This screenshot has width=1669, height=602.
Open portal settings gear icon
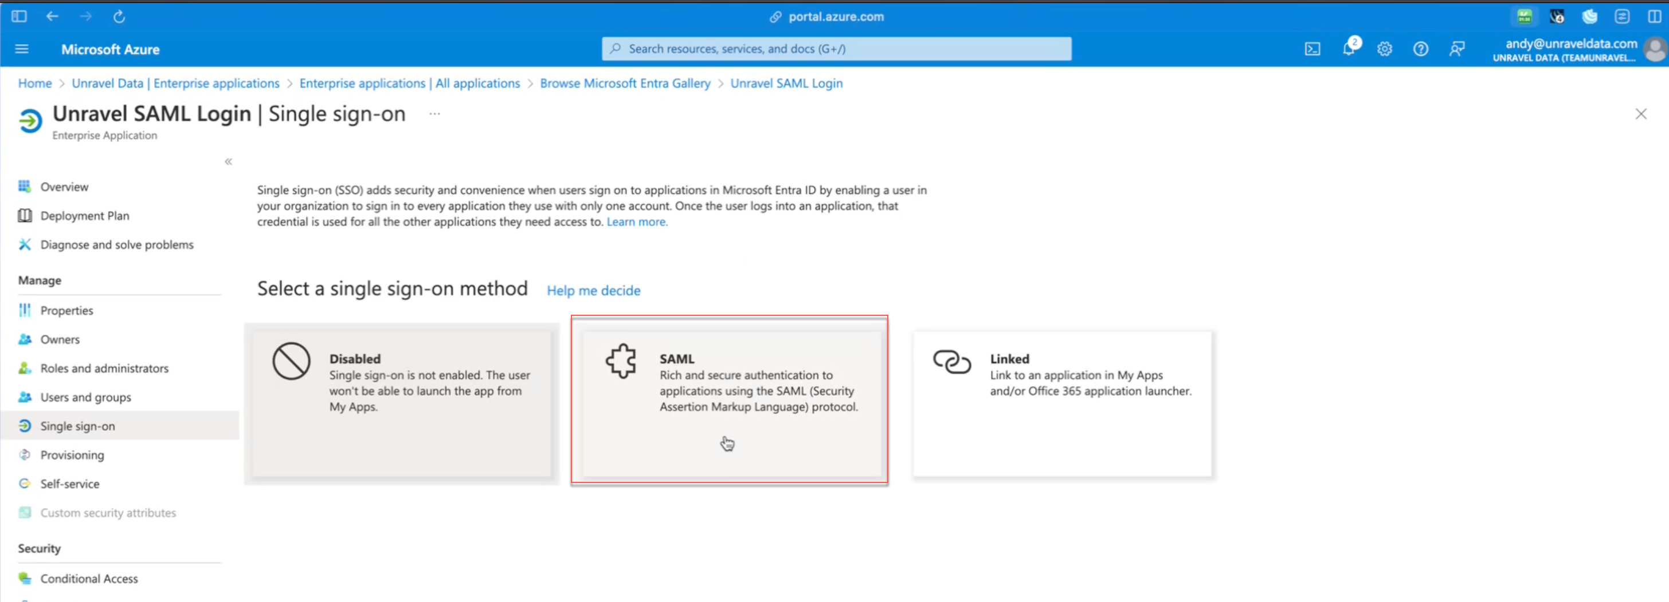coord(1385,49)
